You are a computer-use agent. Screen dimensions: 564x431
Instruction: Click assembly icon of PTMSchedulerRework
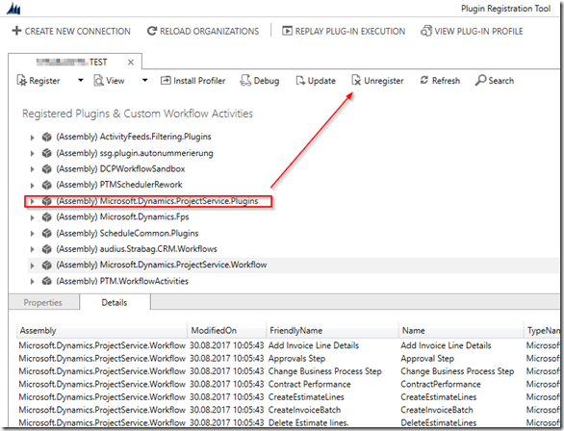click(47, 185)
